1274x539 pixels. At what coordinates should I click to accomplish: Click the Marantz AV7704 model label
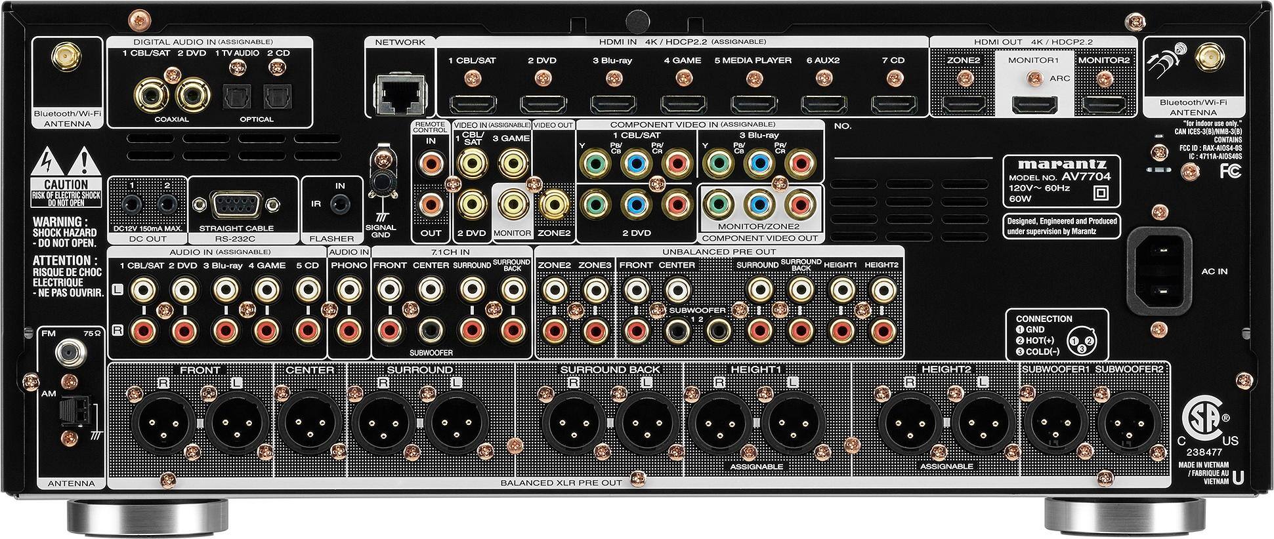click(x=1061, y=178)
